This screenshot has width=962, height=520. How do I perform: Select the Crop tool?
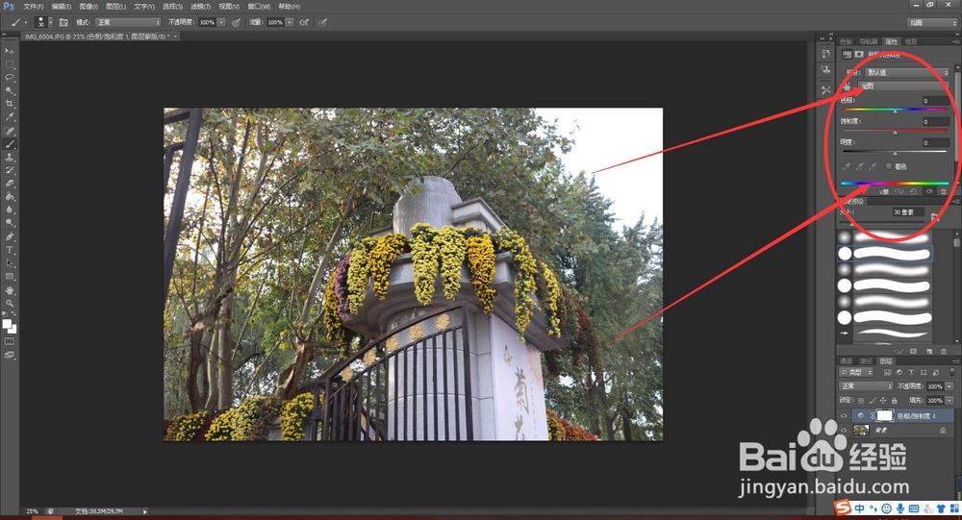10,104
